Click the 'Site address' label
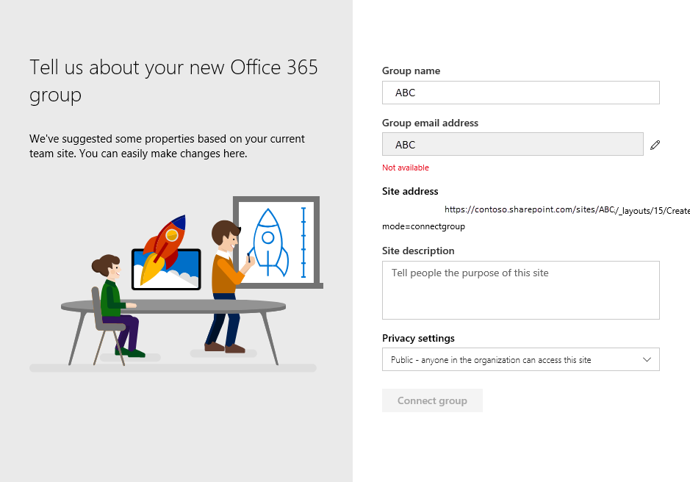 click(x=410, y=191)
